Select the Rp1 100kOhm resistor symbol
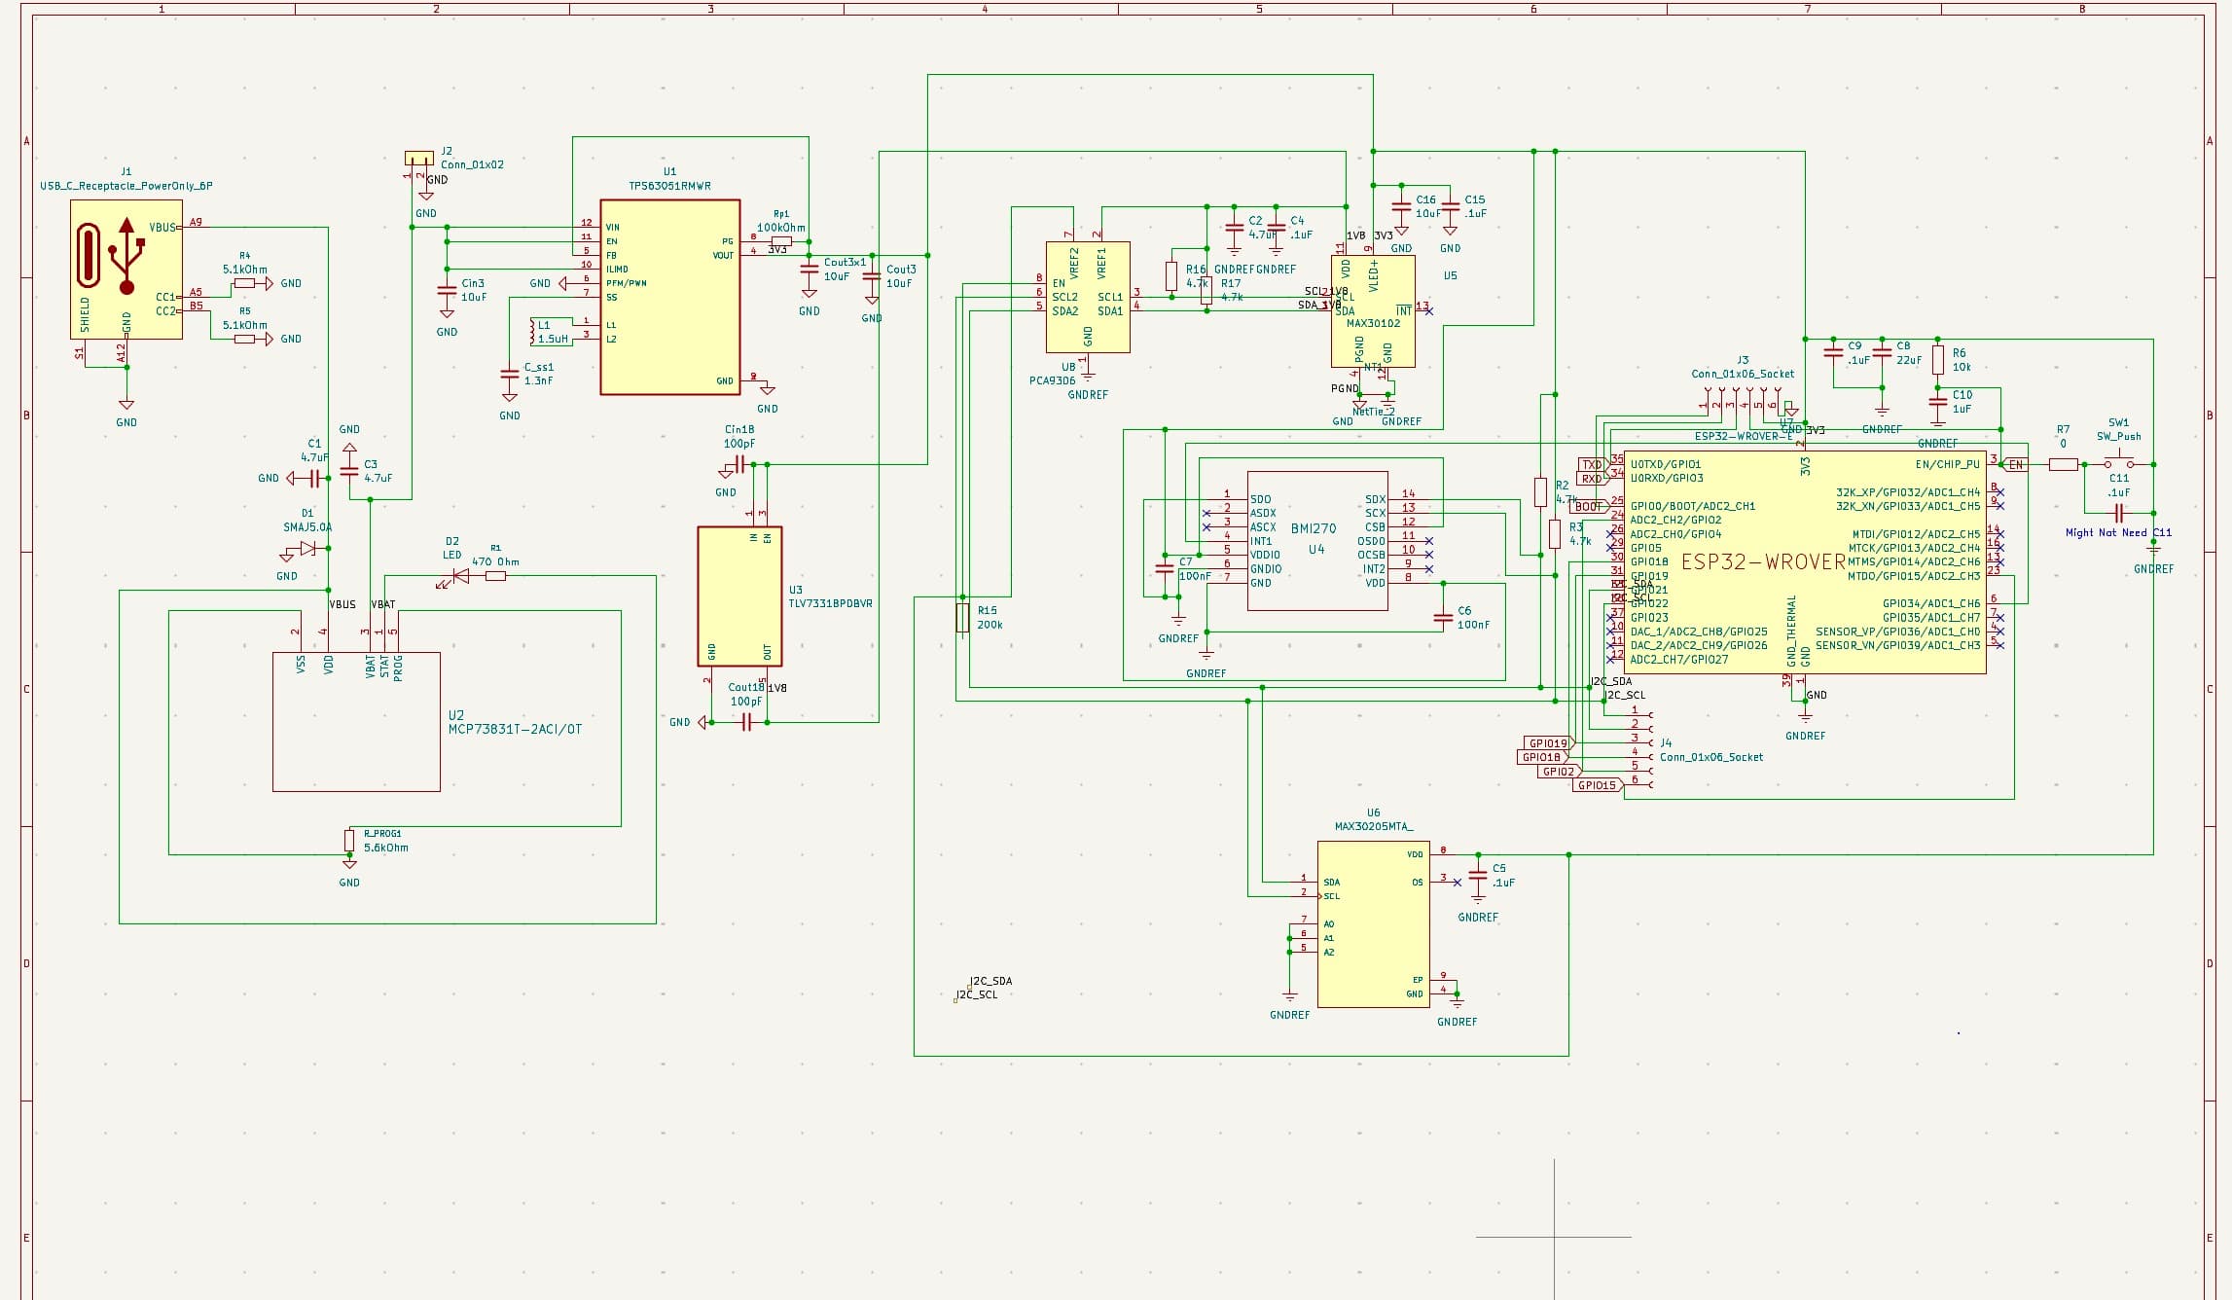This screenshot has height=1300, width=2232. click(781, 241)
